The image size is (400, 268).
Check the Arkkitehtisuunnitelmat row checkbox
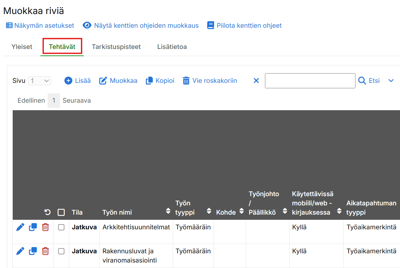coord(61,227)
